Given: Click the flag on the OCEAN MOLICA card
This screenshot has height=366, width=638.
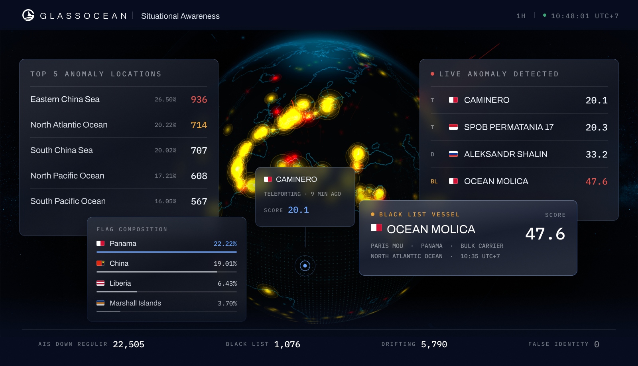Looking at the screenshot, I should 376,228.
